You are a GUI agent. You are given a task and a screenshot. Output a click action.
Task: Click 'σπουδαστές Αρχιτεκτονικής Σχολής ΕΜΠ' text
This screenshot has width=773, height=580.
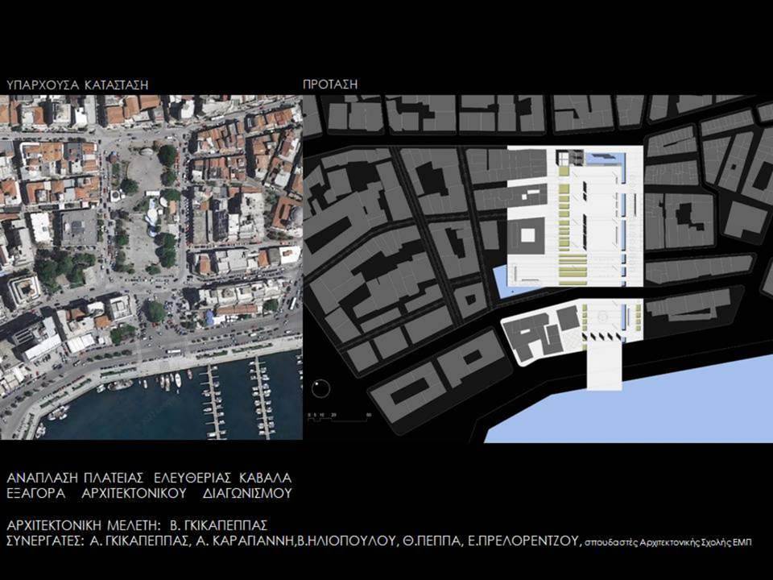[668, 542]
